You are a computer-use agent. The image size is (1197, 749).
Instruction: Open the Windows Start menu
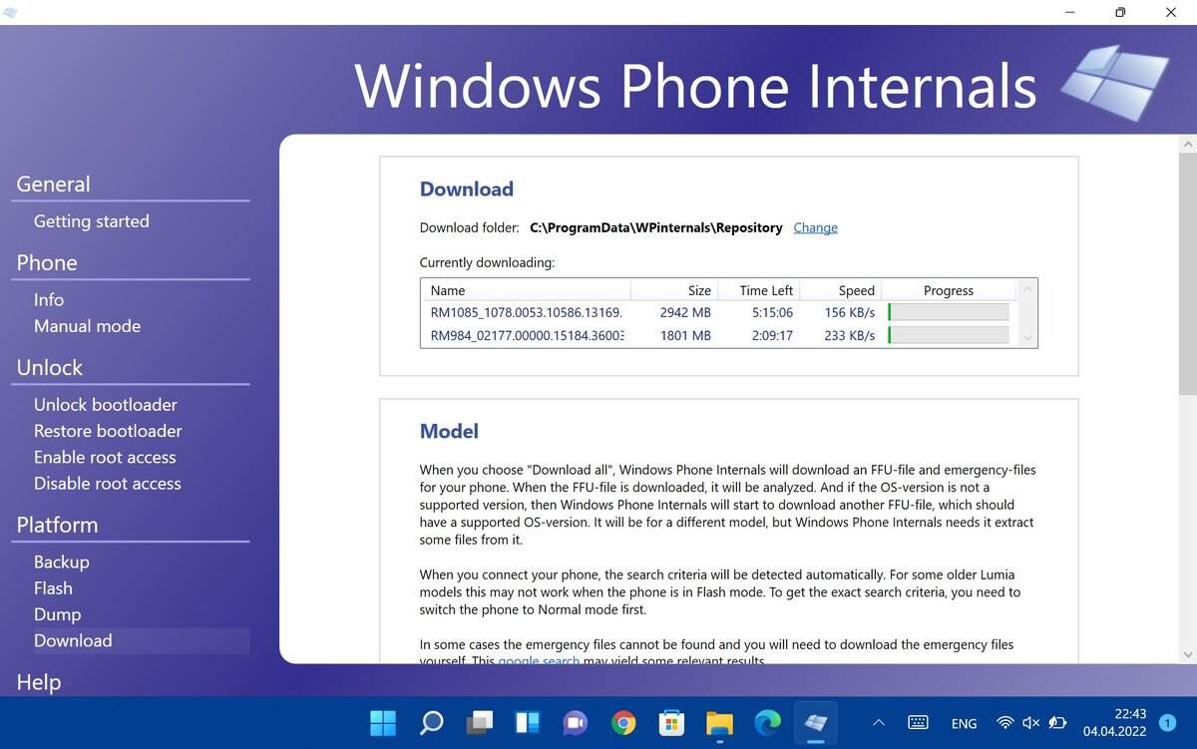[382, 723]
